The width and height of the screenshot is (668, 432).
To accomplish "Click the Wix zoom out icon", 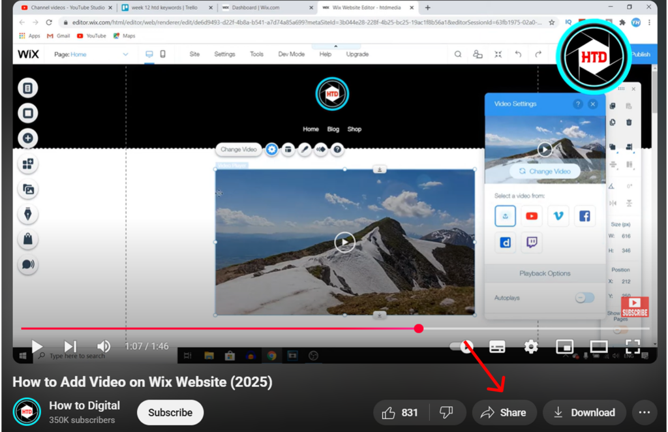I will [x=498, y=54].
